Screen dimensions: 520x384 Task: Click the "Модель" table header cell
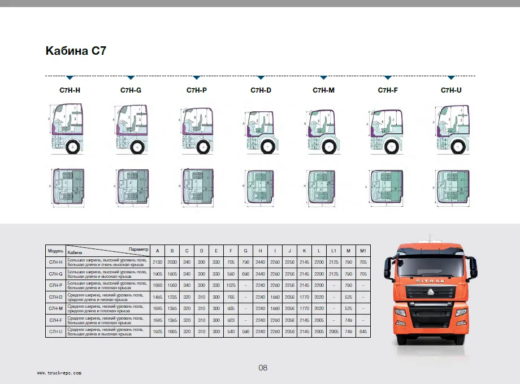55,250
